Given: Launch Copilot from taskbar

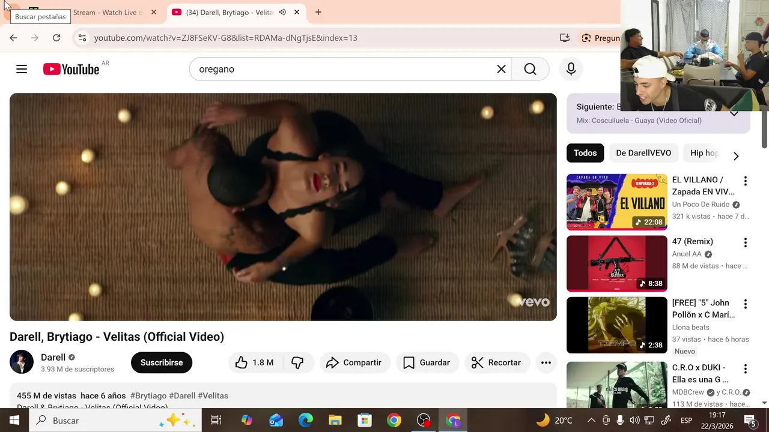Looking at the screenshot, I should (246, 421).
